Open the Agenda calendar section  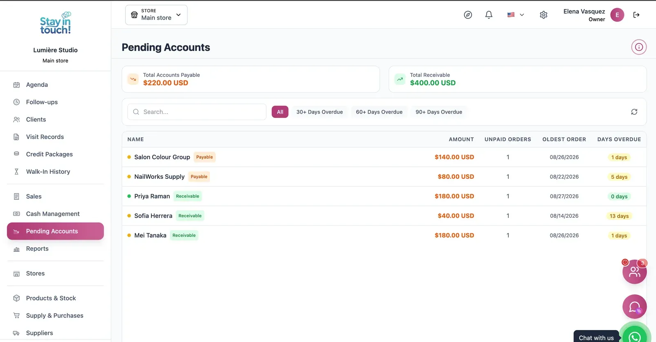coord(55,85)
